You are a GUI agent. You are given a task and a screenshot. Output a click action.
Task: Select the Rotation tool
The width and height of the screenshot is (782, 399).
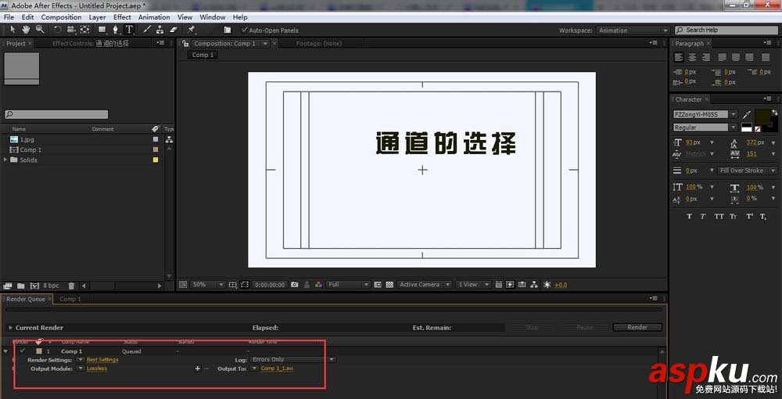tap(58, 30)
